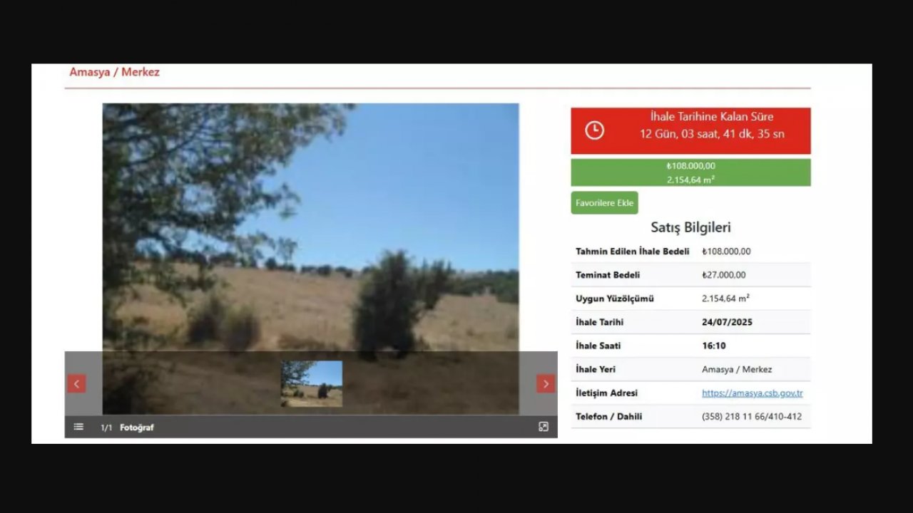Open the gallery thumbnail list icon
Screen dimensions: 913x513
(78, 427)
